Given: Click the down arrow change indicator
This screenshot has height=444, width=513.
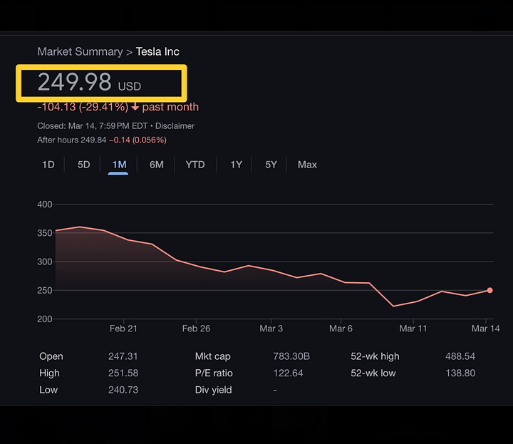Looking at the screenshot, I should [x=135, y=107].
